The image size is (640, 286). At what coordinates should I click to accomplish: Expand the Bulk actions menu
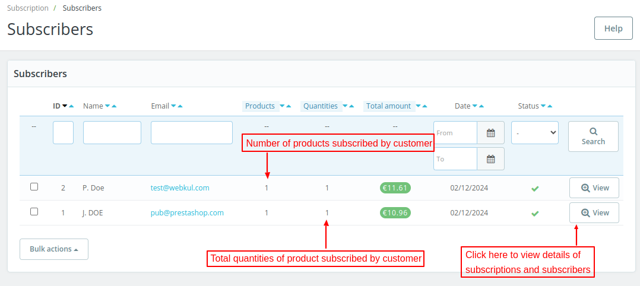coord(54,249)
